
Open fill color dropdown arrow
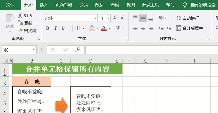[x=98, y=28]
